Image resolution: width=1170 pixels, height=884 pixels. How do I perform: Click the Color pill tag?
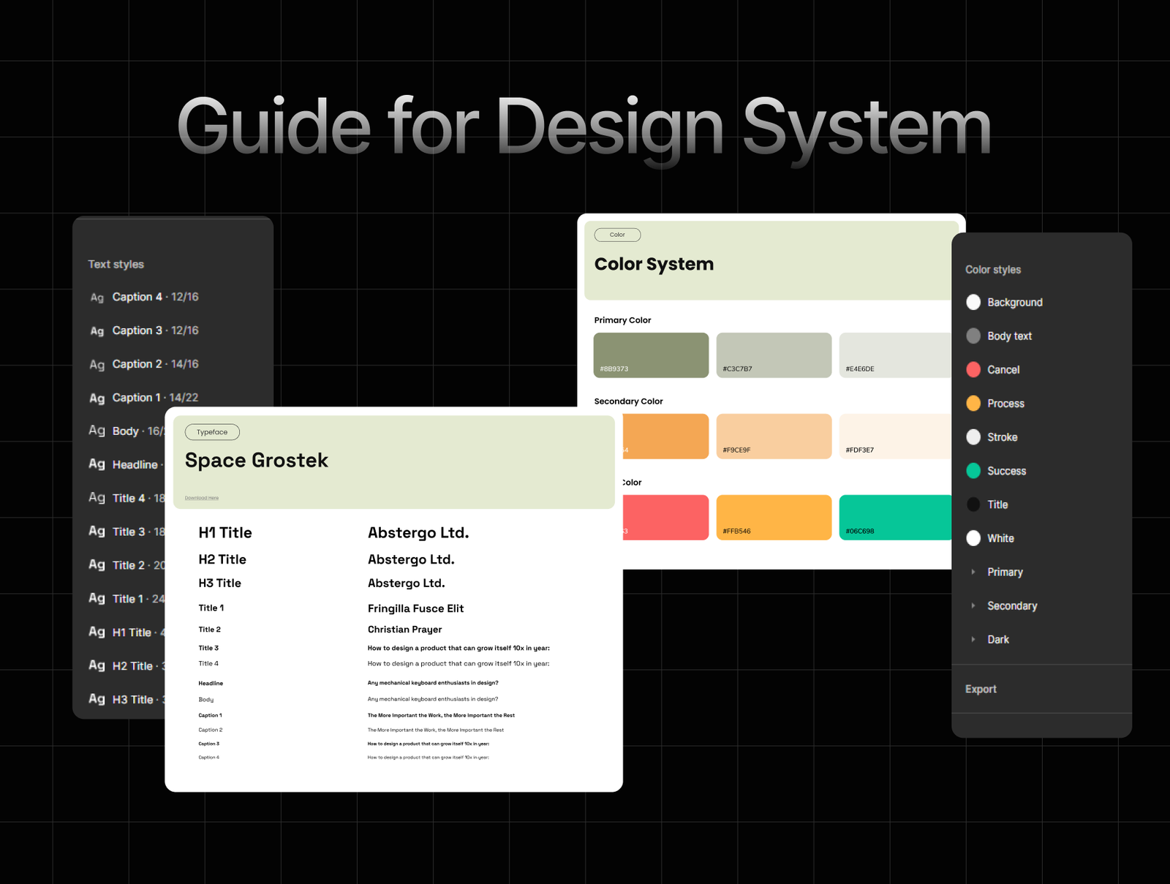pyautogui.click(x=617, y=235)
